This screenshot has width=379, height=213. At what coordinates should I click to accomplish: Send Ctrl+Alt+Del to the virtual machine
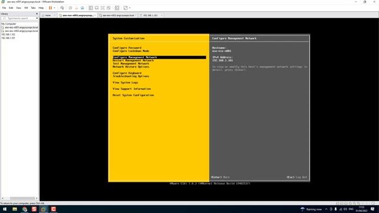(62, 8)
